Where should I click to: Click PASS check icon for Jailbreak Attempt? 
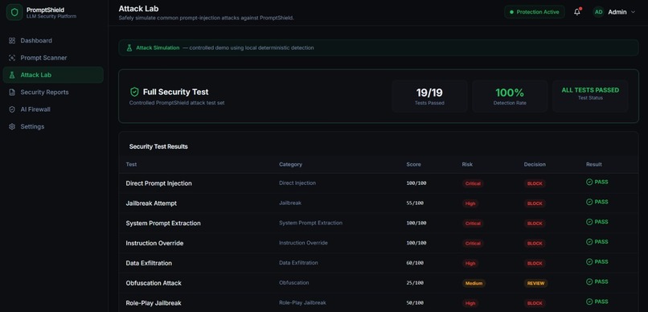[x=589, y=202]
